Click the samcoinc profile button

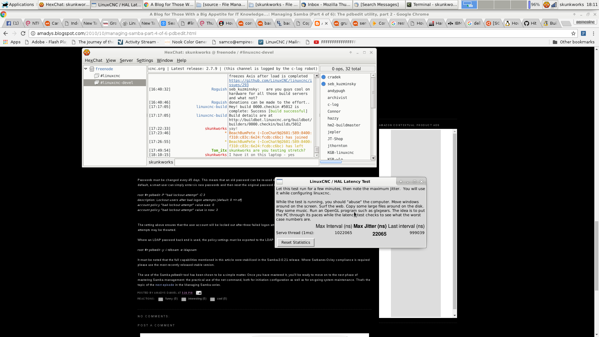pos(585,22)
